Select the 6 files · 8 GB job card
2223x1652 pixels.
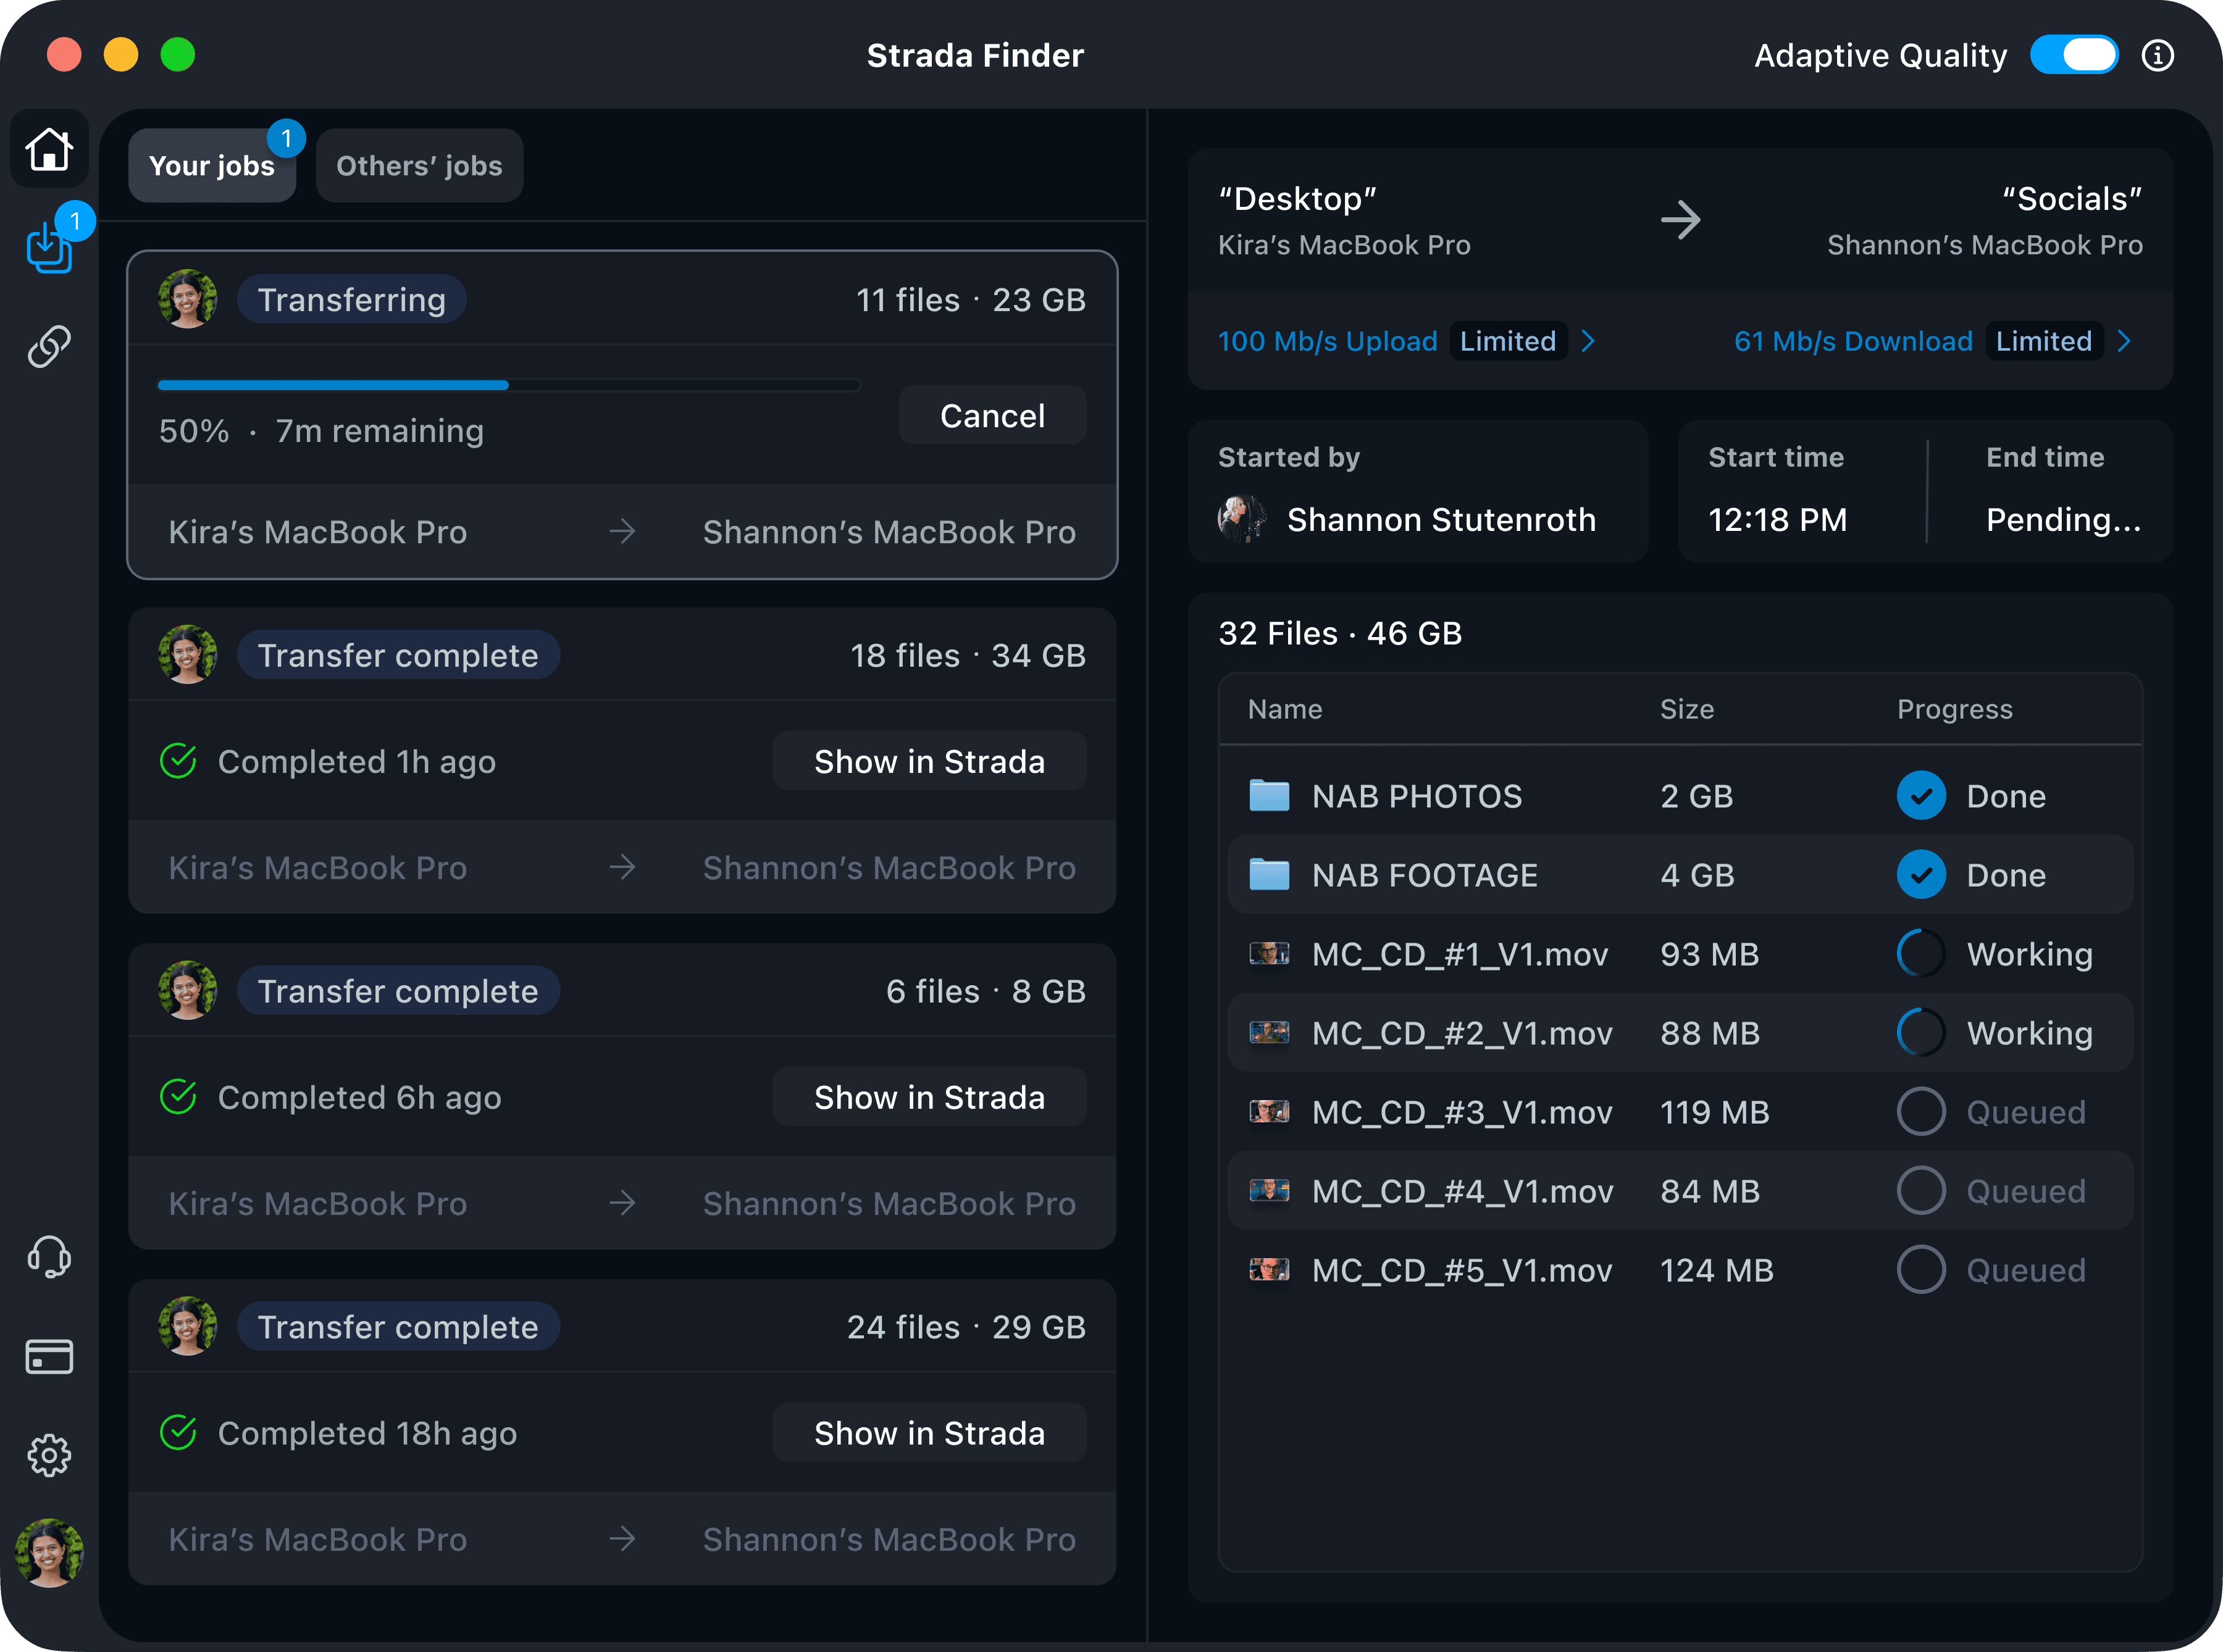pos(622,1096)
